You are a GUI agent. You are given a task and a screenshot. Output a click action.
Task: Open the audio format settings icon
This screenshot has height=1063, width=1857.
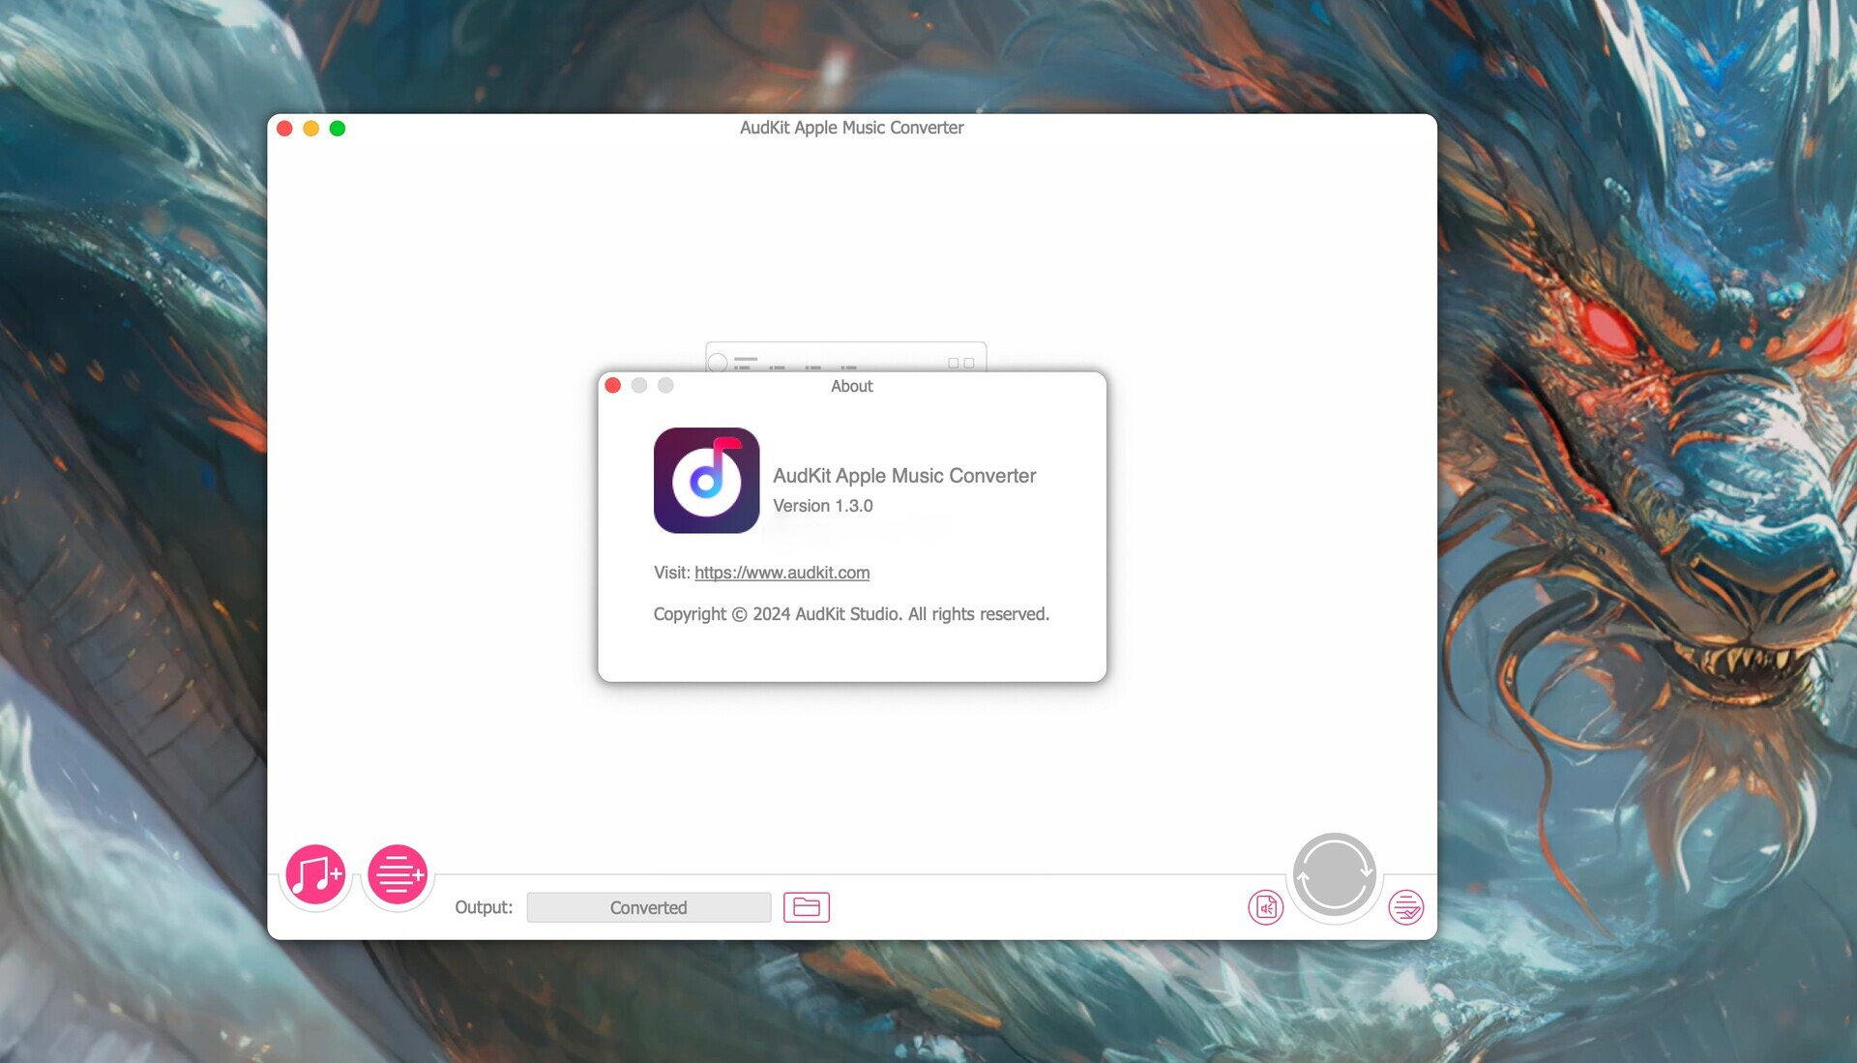tap(1265, 907)
